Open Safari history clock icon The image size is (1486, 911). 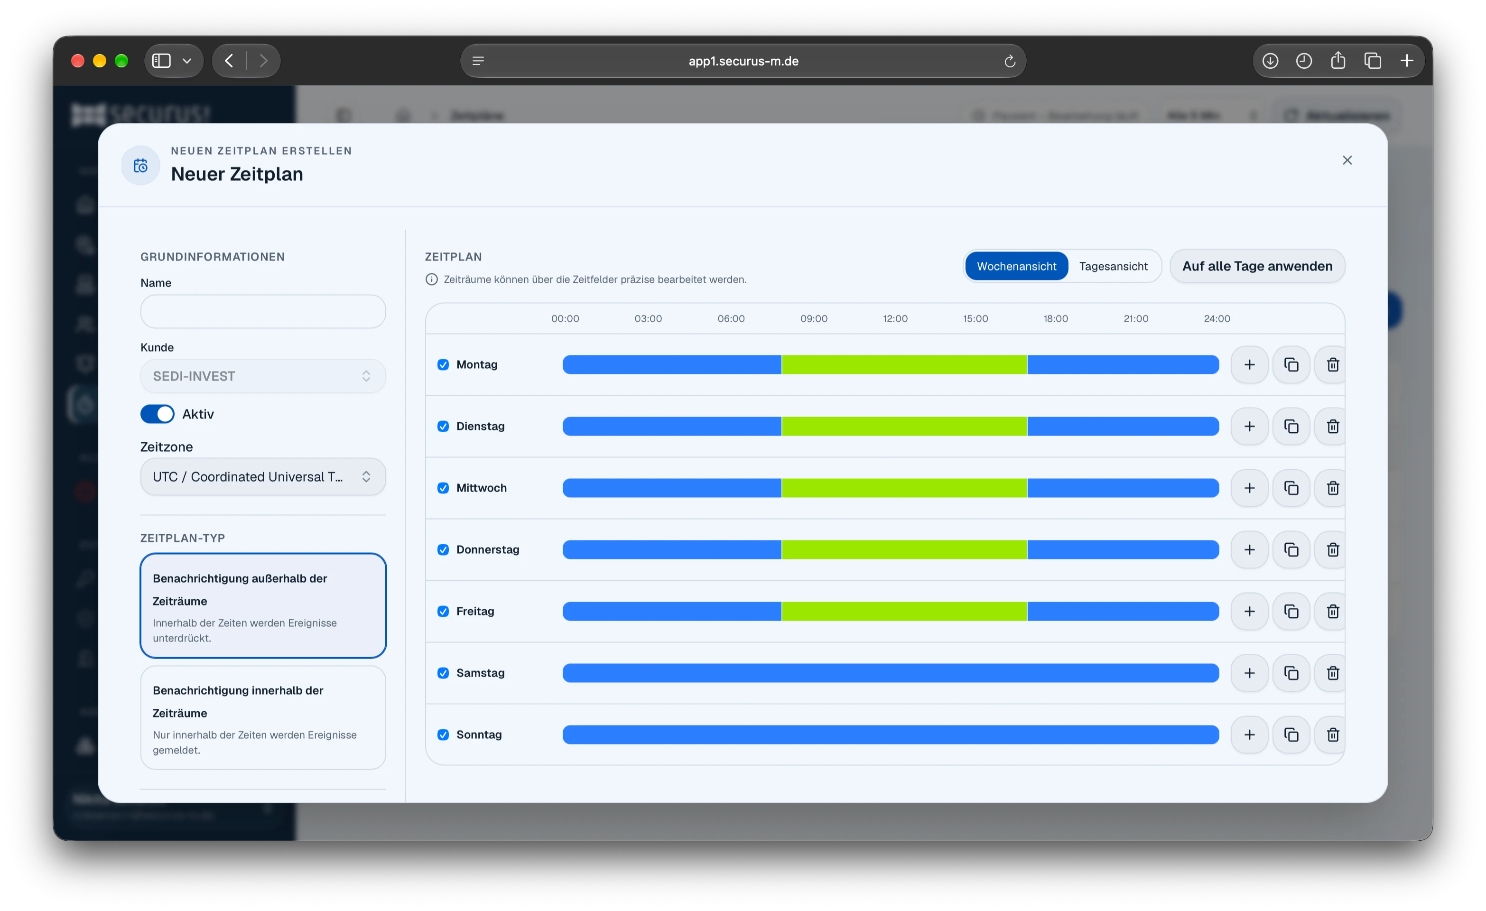[1303, 61]
